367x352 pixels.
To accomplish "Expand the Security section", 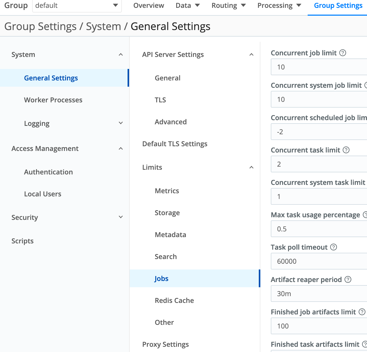I will (x=121, y=217).
